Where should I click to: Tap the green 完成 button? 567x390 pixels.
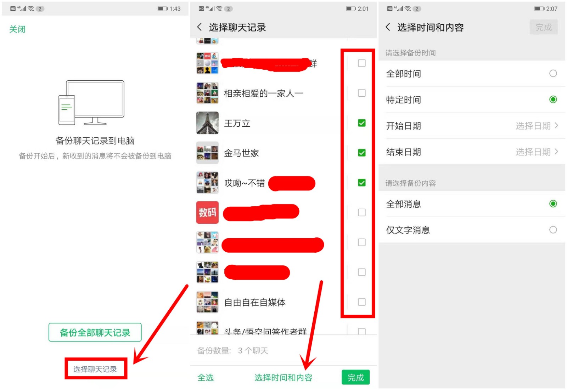tap(355, 377)
